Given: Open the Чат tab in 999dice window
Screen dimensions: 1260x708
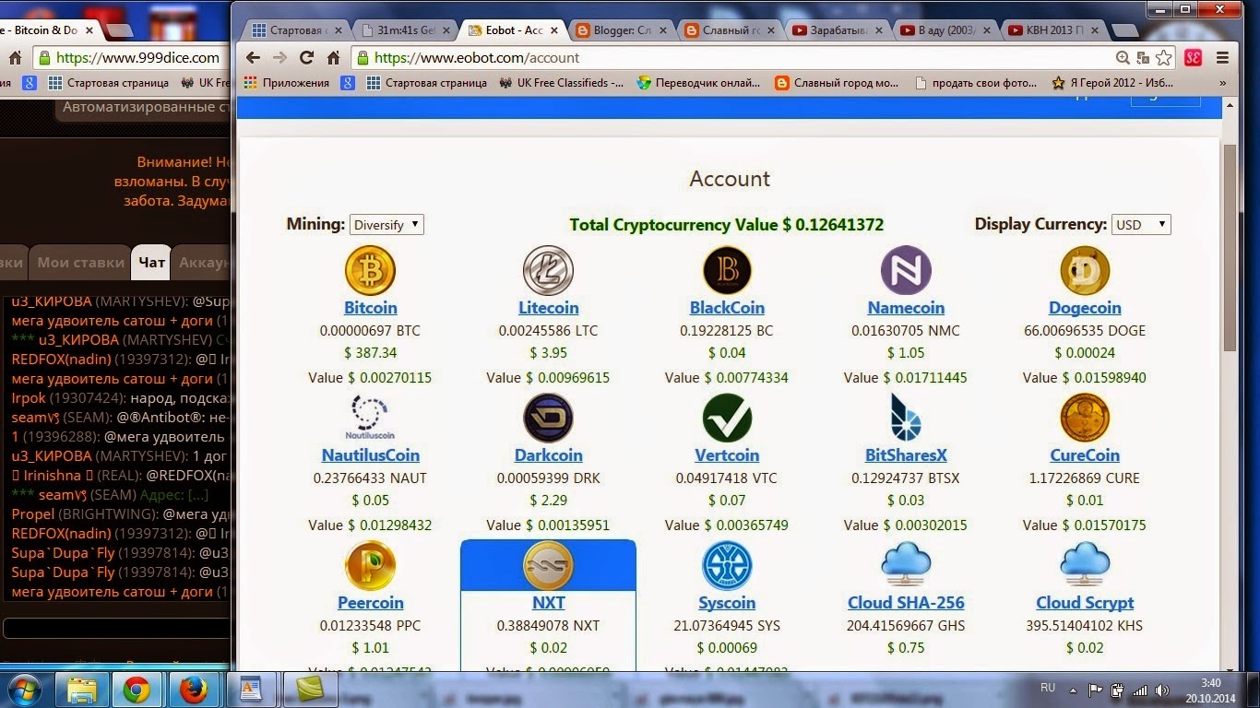Looking at the screenshot, I should (151, 263).
